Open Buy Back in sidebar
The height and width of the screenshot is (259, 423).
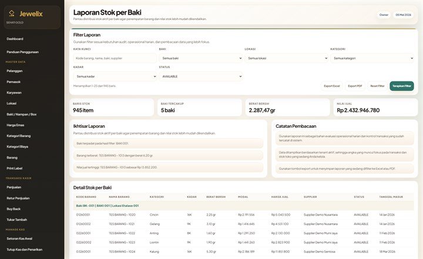pyautogui.click(x=14, y=209)
